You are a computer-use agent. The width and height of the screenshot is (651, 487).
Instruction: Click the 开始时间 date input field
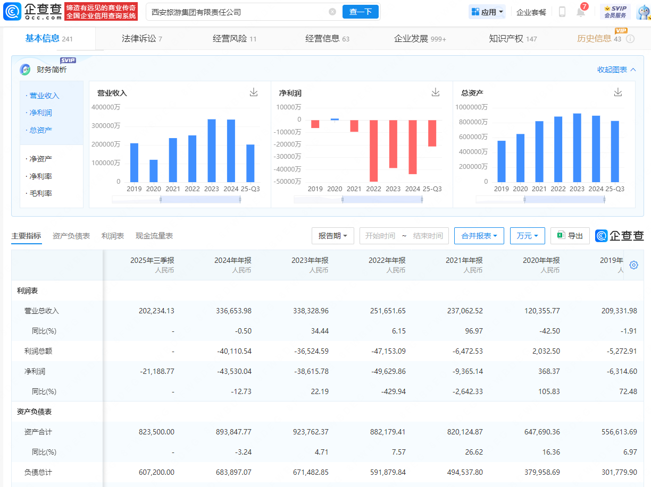tap(380, 236)
